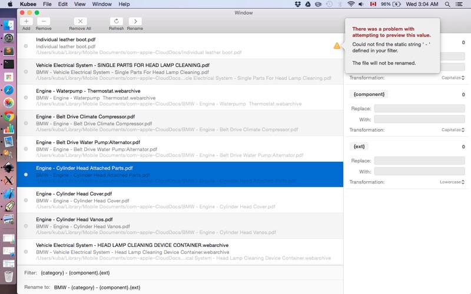Click the menu bar clock Wed 3:04 AM

pos(422,4)
